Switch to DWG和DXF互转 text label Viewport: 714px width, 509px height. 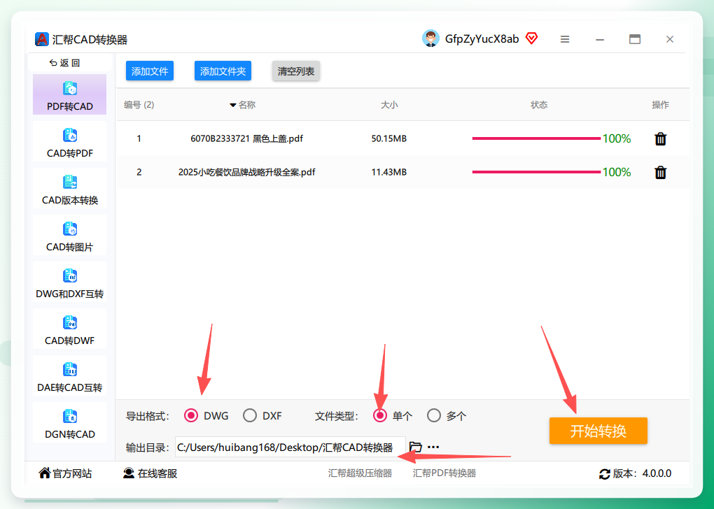(x=70, y=294)
